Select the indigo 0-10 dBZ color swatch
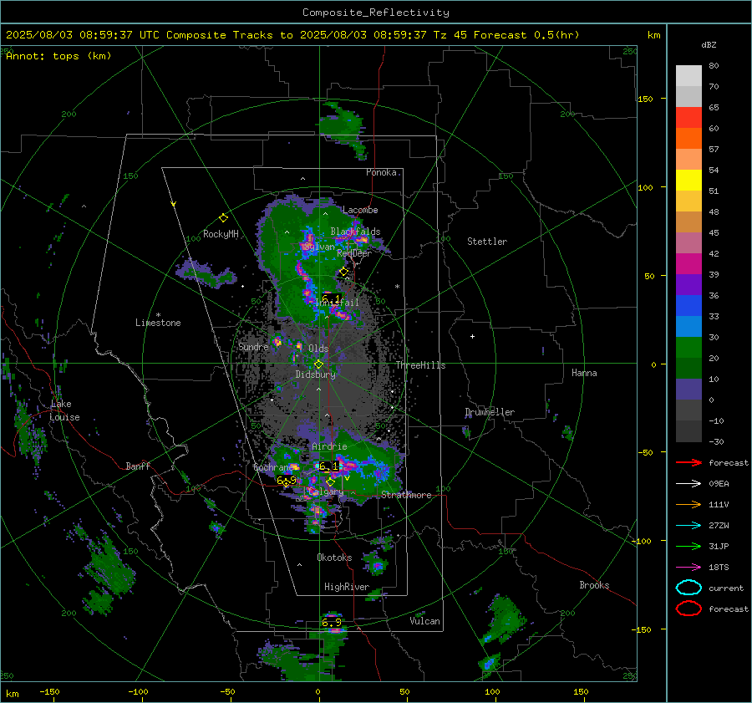This screenshot has width=752, height=703. (x=688, y=389)
